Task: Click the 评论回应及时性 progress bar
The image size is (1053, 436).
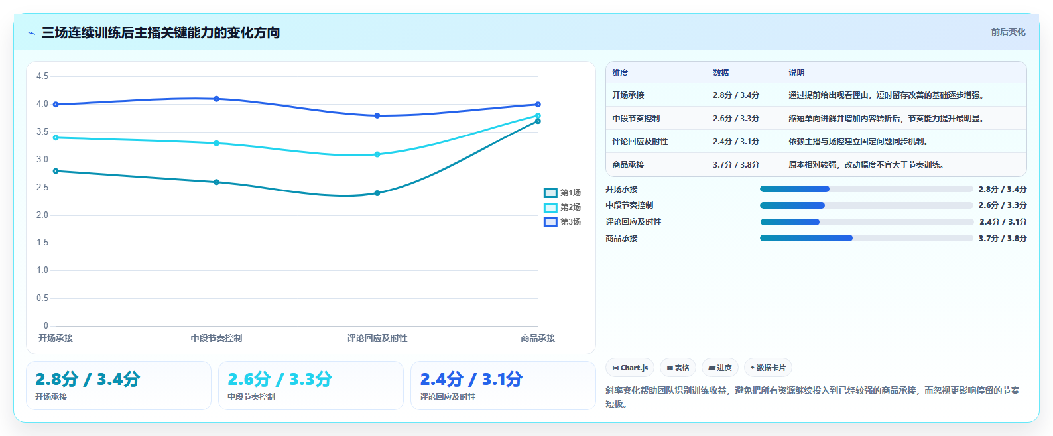Action: (866, 222)
